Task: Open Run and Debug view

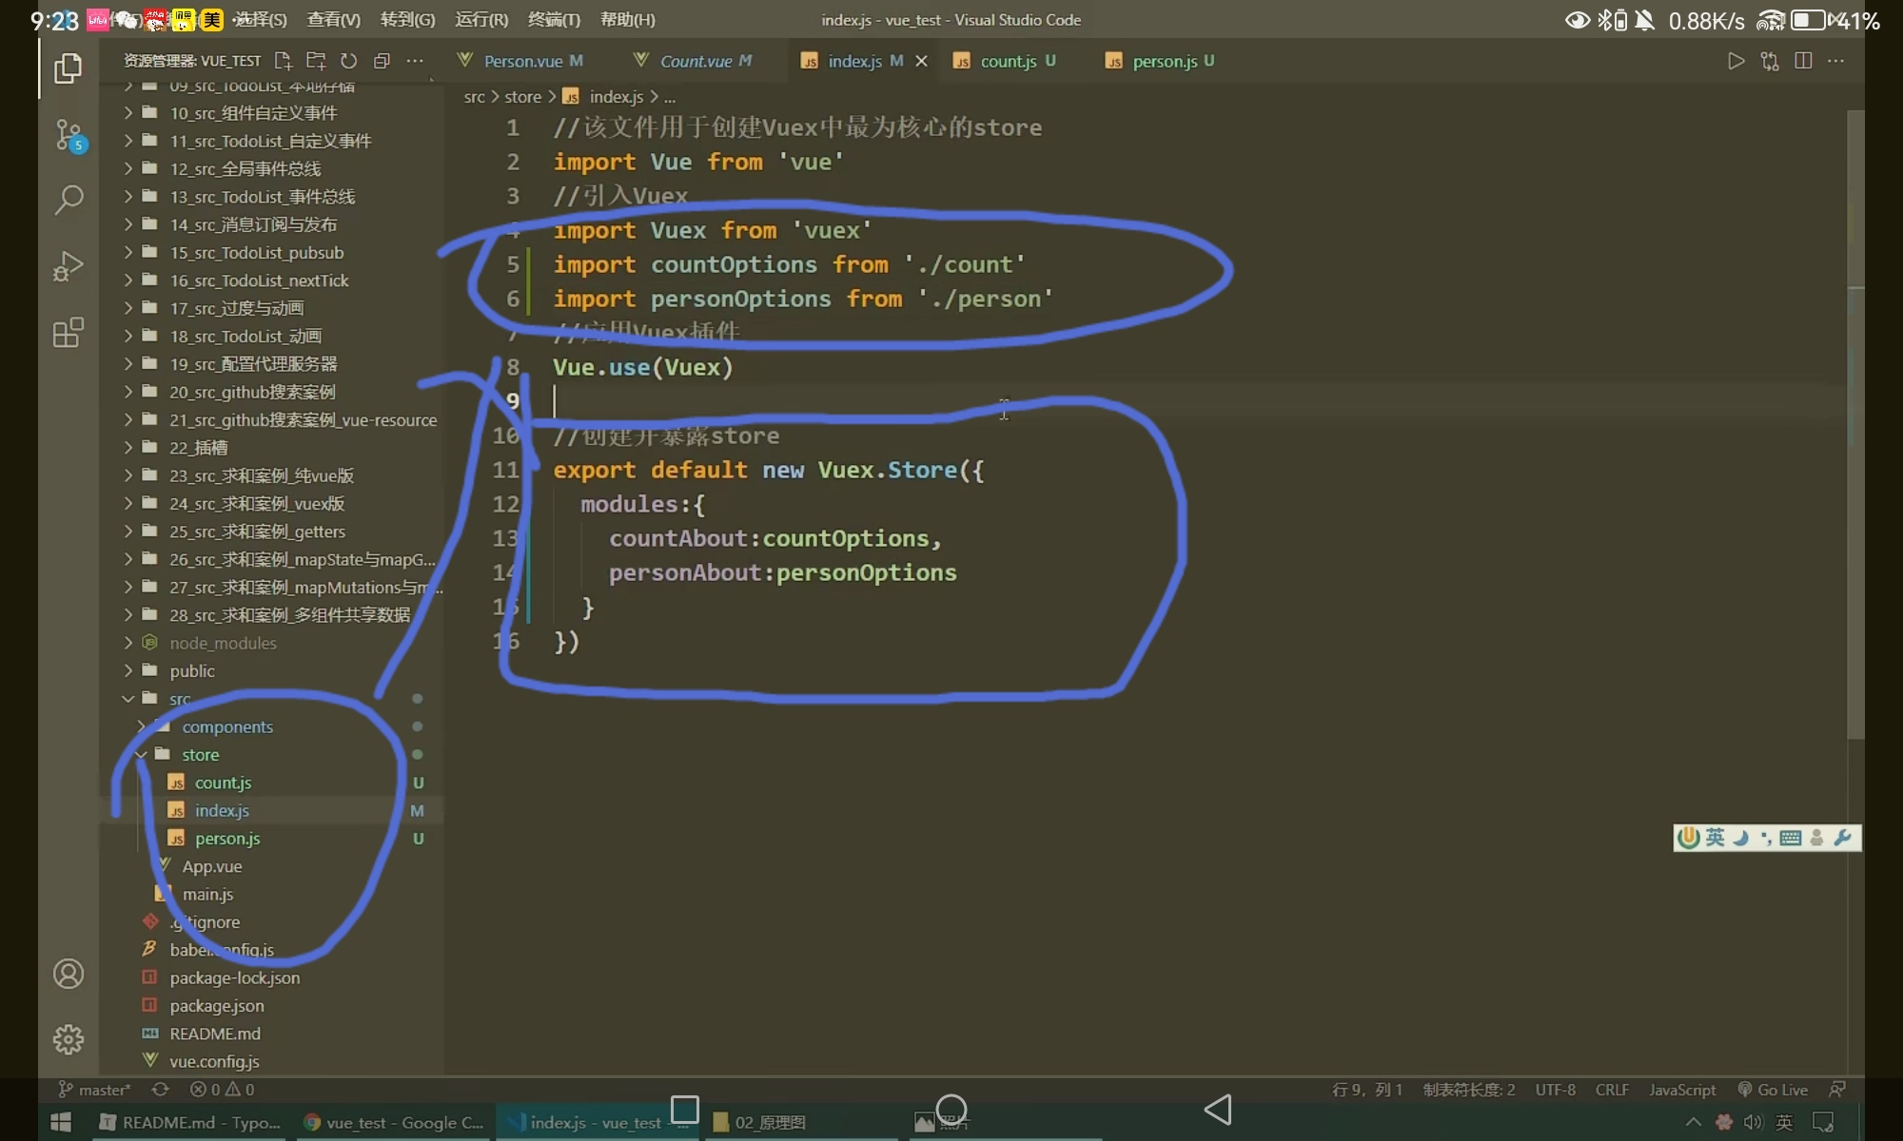Action: tap(69, 266)
